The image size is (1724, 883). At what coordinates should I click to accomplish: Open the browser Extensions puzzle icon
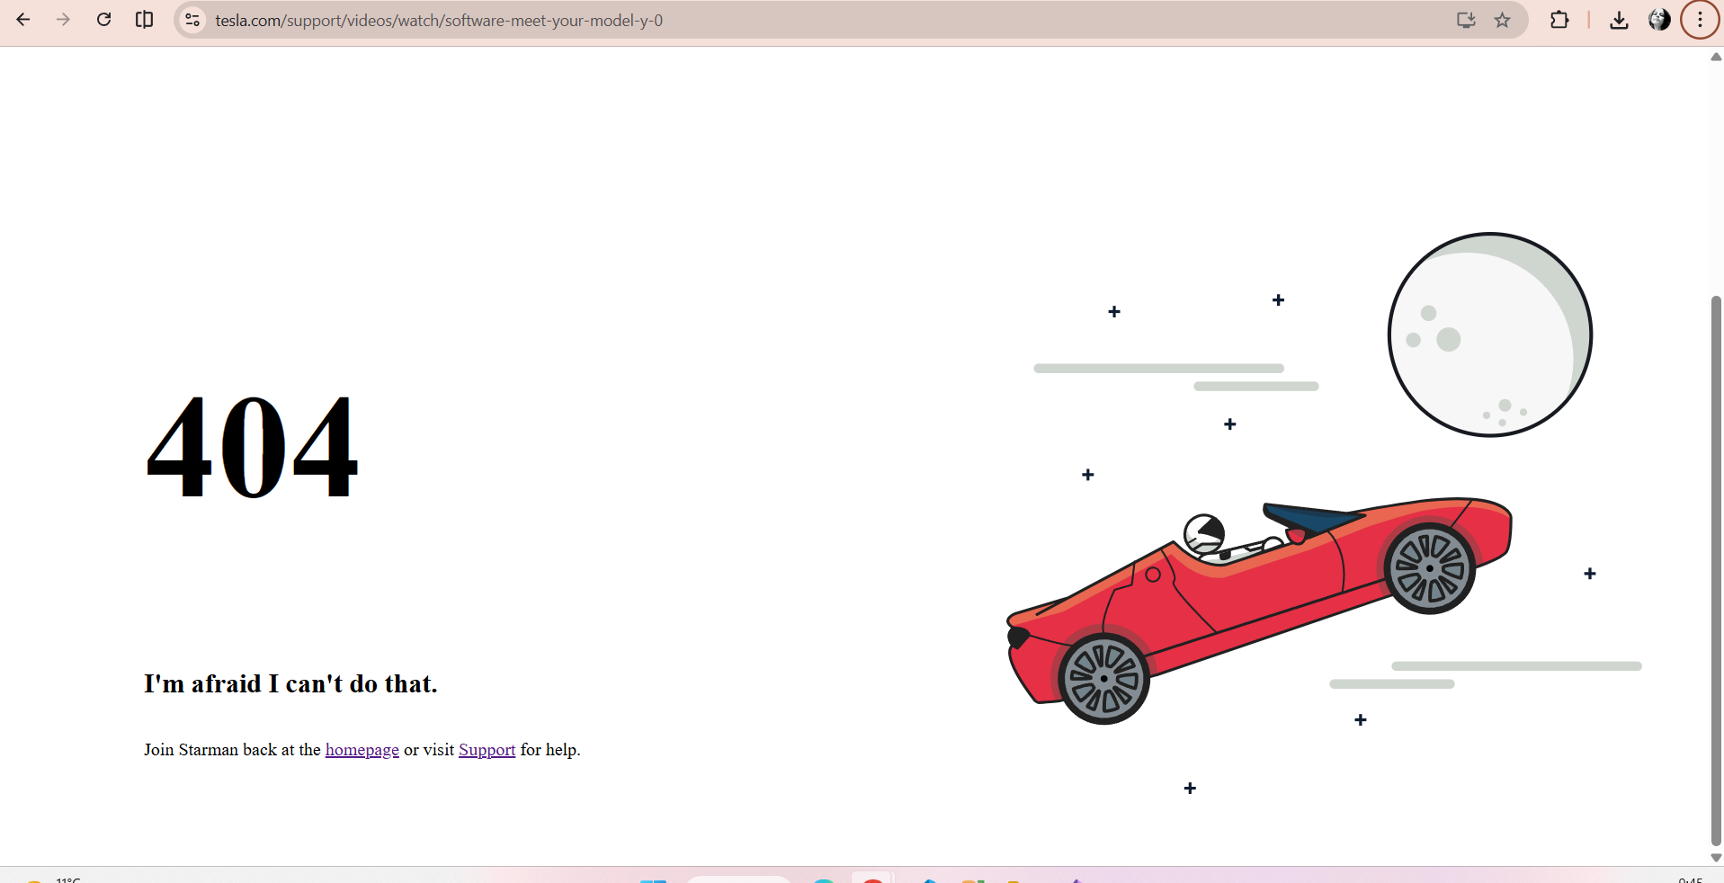coord(1559,20)
